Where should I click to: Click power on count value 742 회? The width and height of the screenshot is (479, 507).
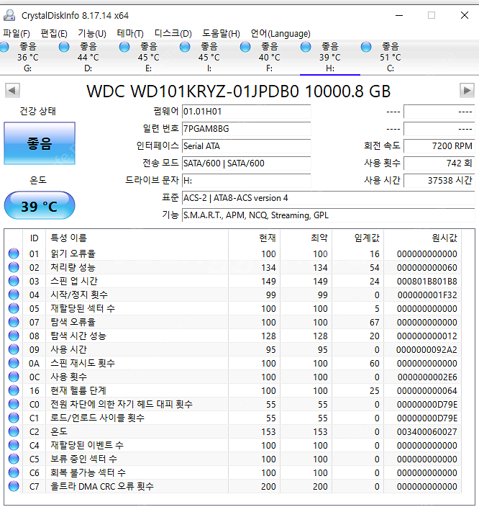point(439,163)
